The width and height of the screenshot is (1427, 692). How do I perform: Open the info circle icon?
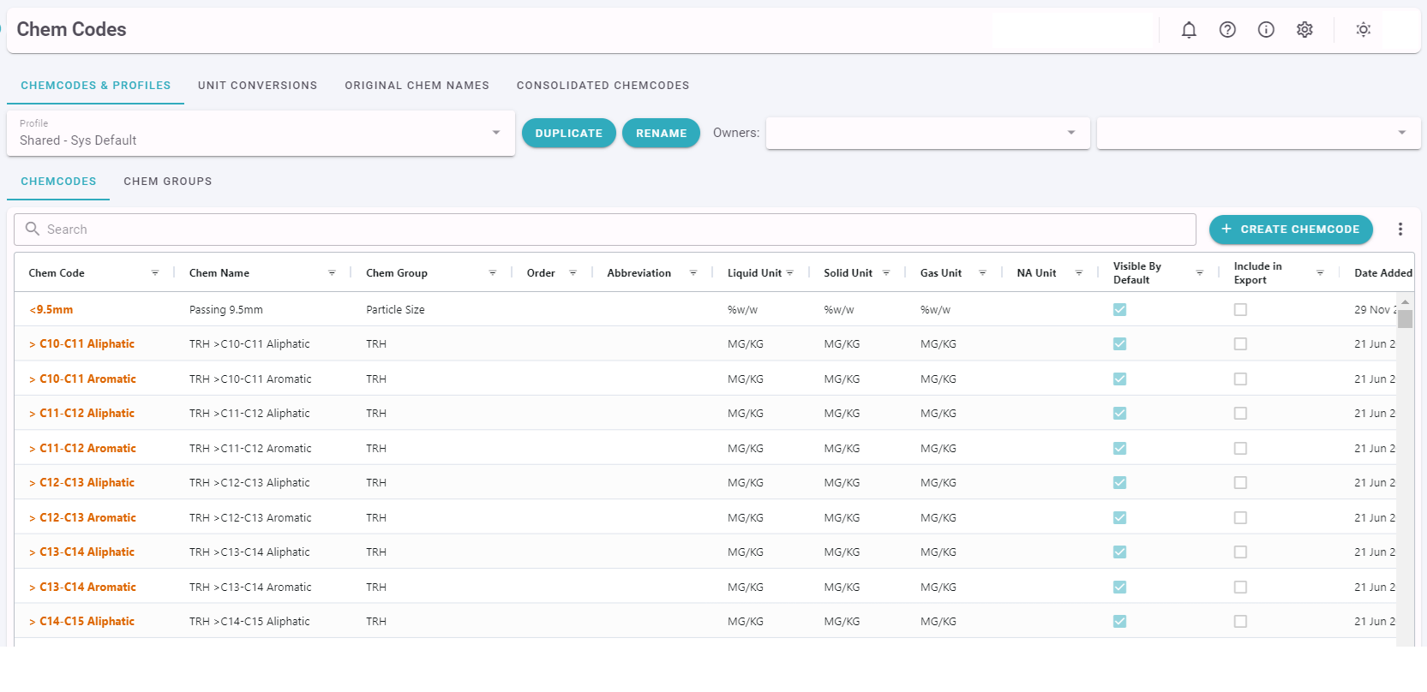pyautogui.click(x=1266, y=30)
